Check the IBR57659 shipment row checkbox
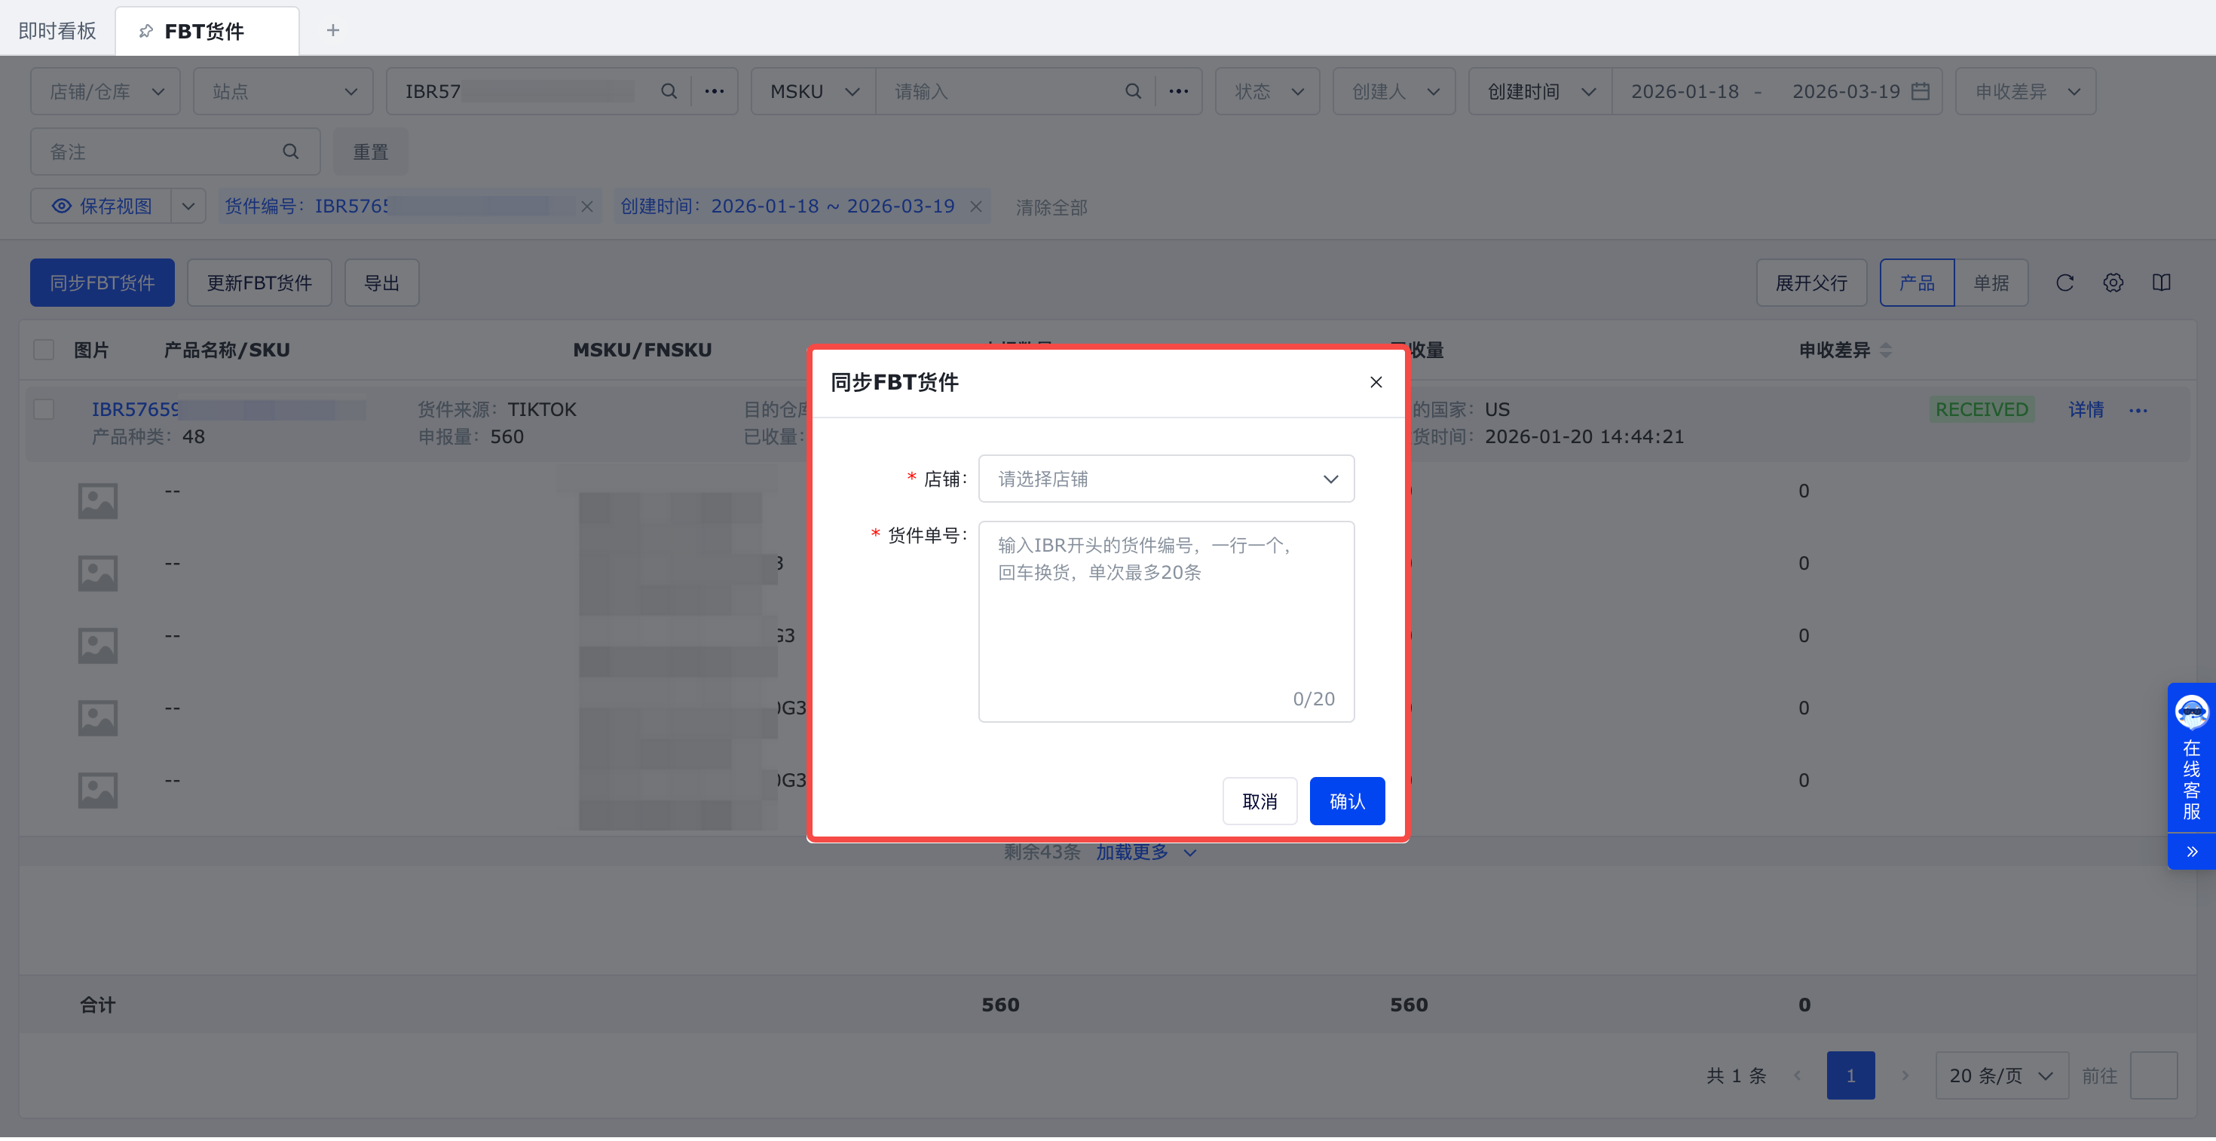Viewport: 2216px width, 1141px height. (44, 409)
